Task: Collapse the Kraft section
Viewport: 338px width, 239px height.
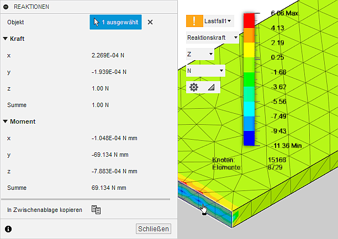Action: pos(6,39)
